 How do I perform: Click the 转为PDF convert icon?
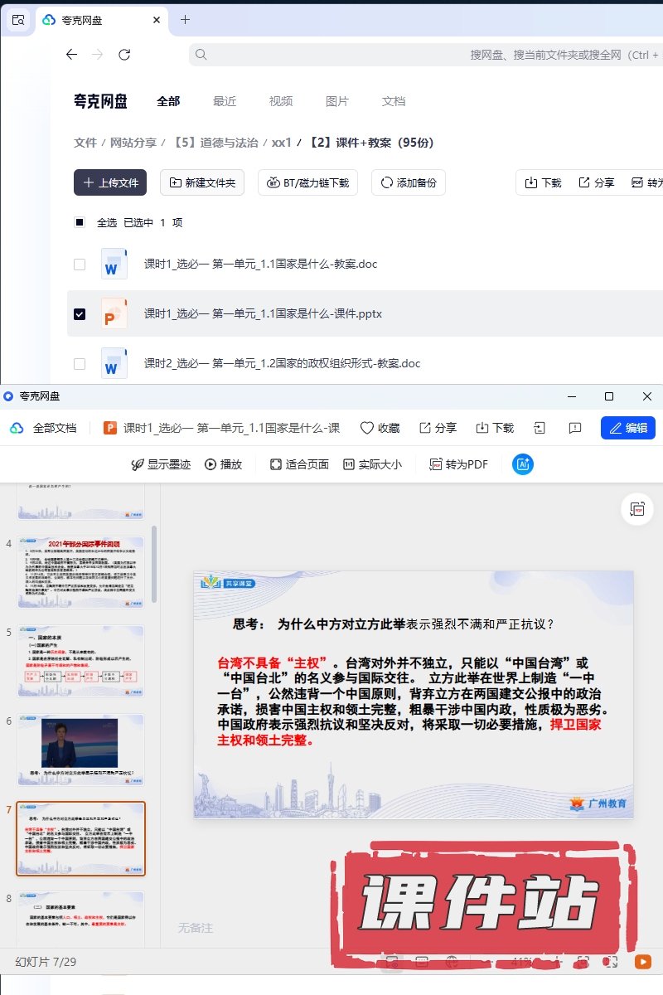click(x=436, y=464)
